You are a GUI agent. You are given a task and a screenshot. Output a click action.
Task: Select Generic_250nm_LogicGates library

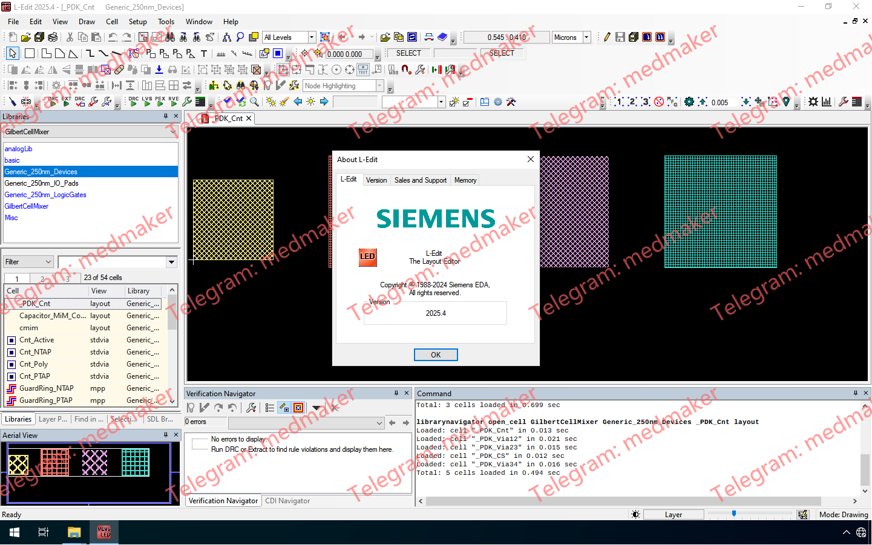[x=45, y=195]
